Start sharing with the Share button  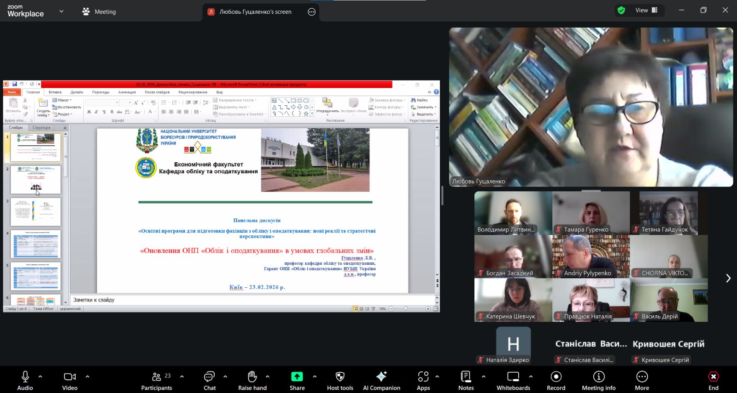coord(297,380)
